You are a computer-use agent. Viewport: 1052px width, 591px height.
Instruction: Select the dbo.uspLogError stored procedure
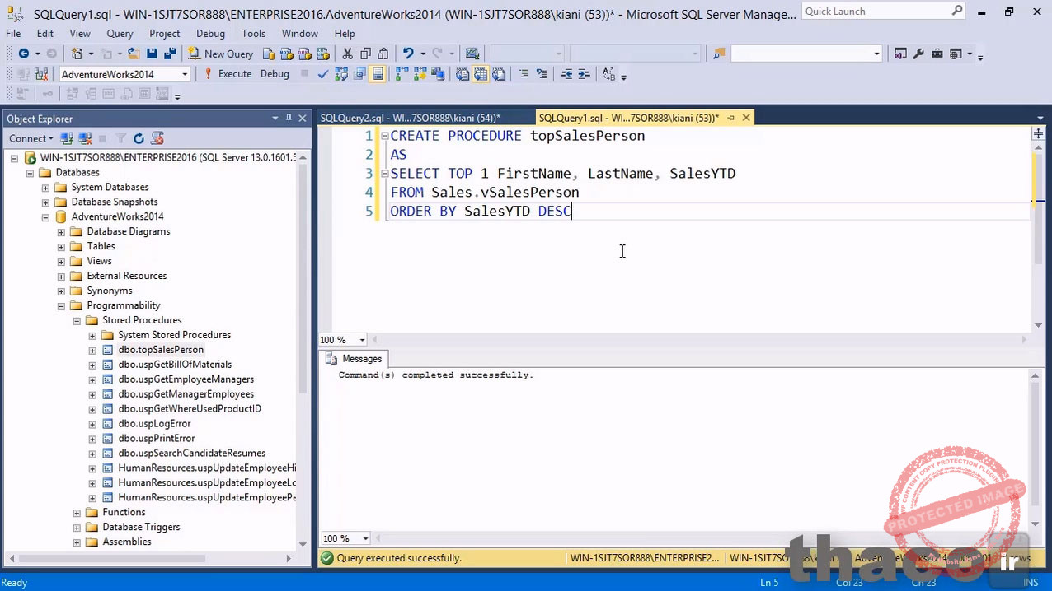coord(154,423)
